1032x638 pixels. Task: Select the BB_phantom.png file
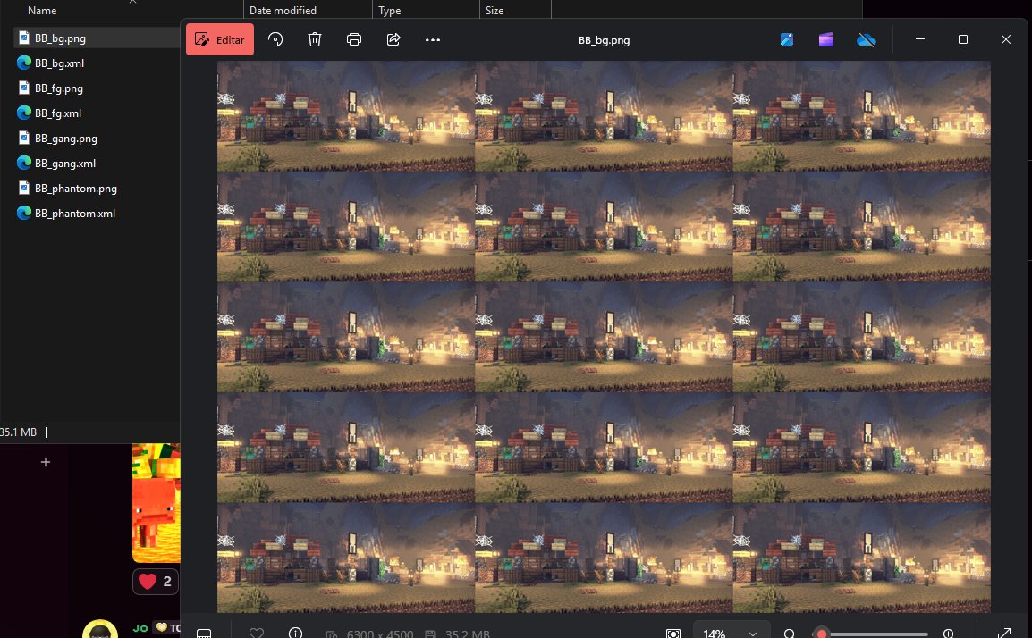76,189
